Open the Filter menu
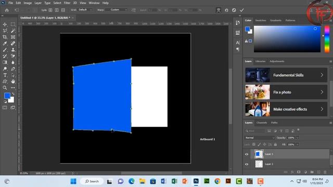The width and height of the screenshot is (333, 187). pos(67,3)
